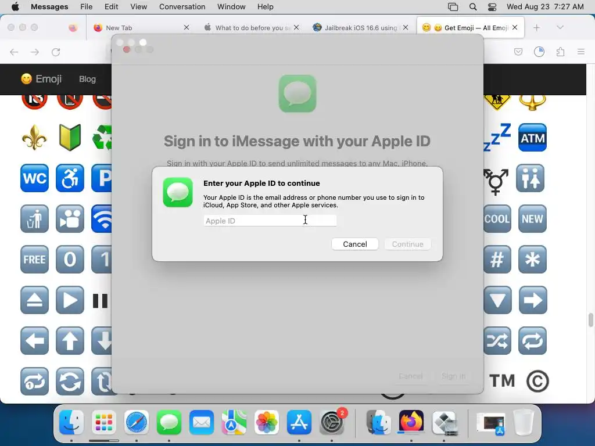This screenshot has width=595, height=446.
Task: Select the counterclockwise arrows emoji
Action: 70,381
